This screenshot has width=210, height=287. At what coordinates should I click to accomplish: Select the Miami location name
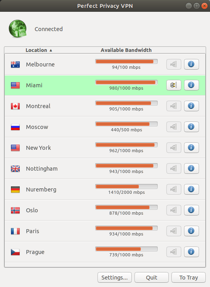click(34, 85)
